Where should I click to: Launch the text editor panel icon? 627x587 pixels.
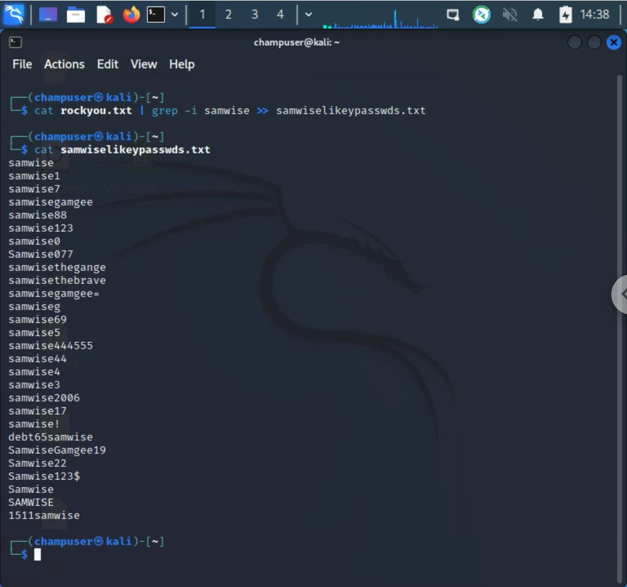104,15
